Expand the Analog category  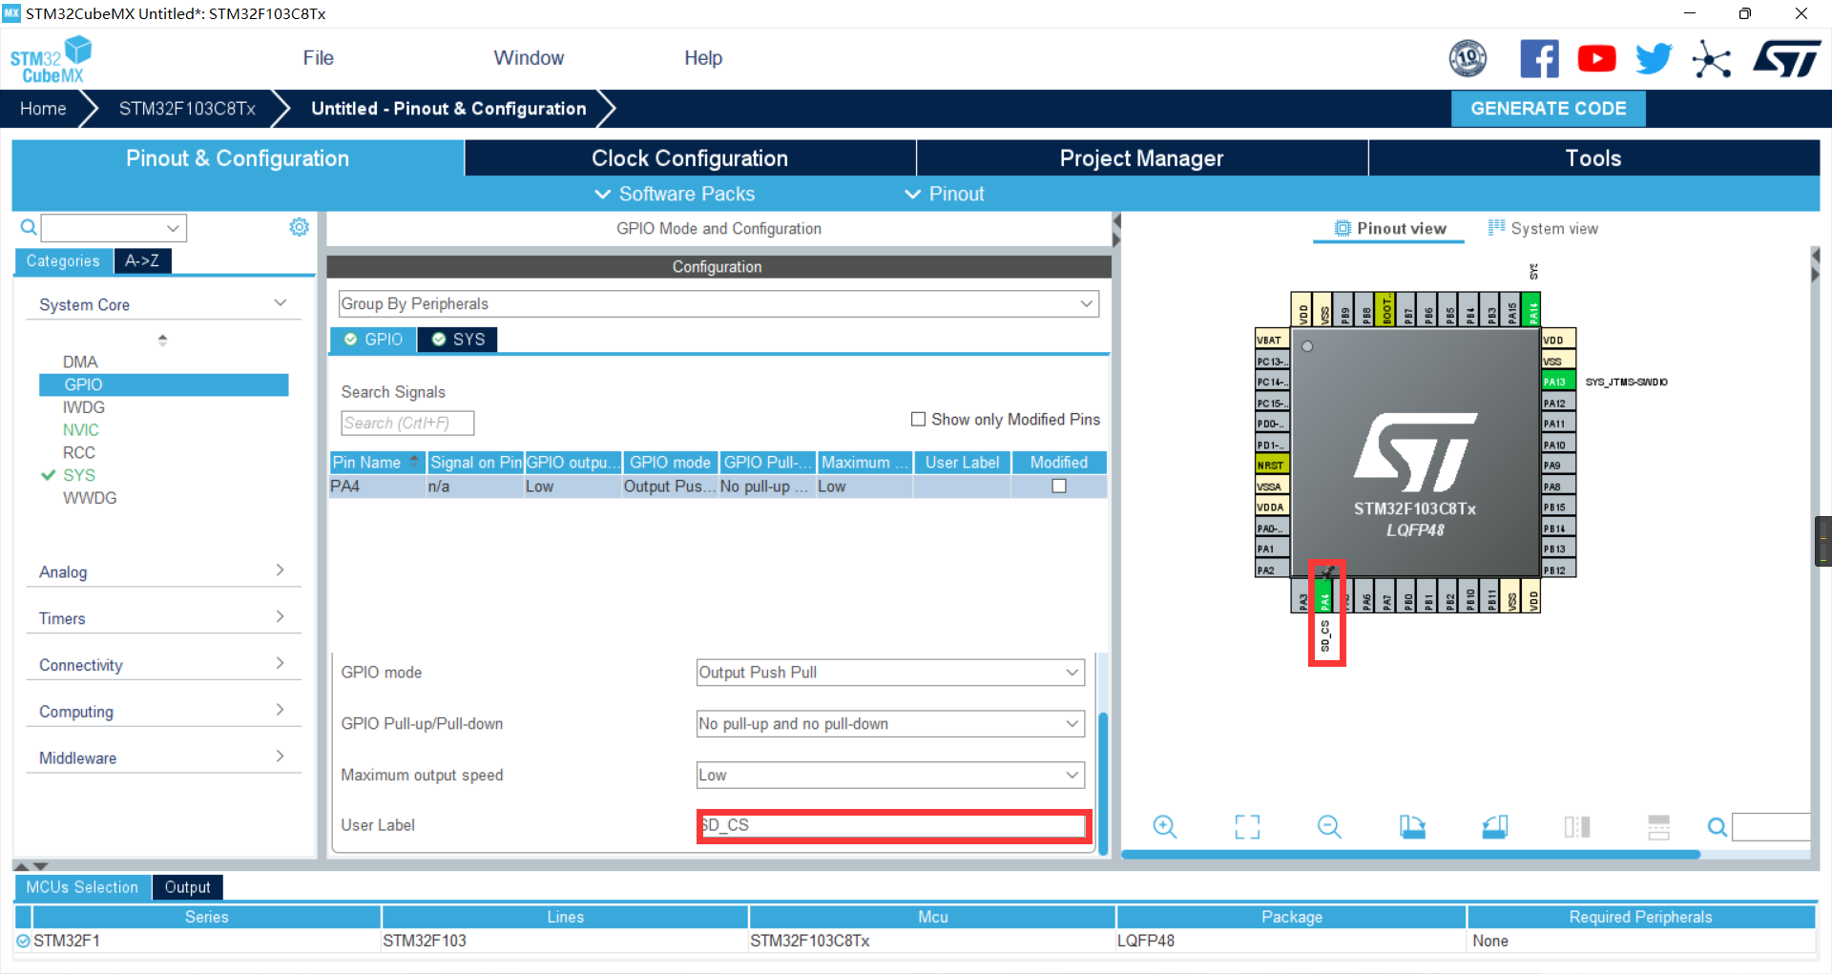[162, 571]
